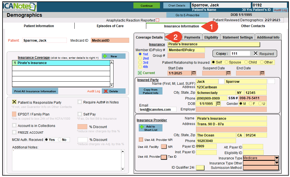Click the red X Delete button

114,91
